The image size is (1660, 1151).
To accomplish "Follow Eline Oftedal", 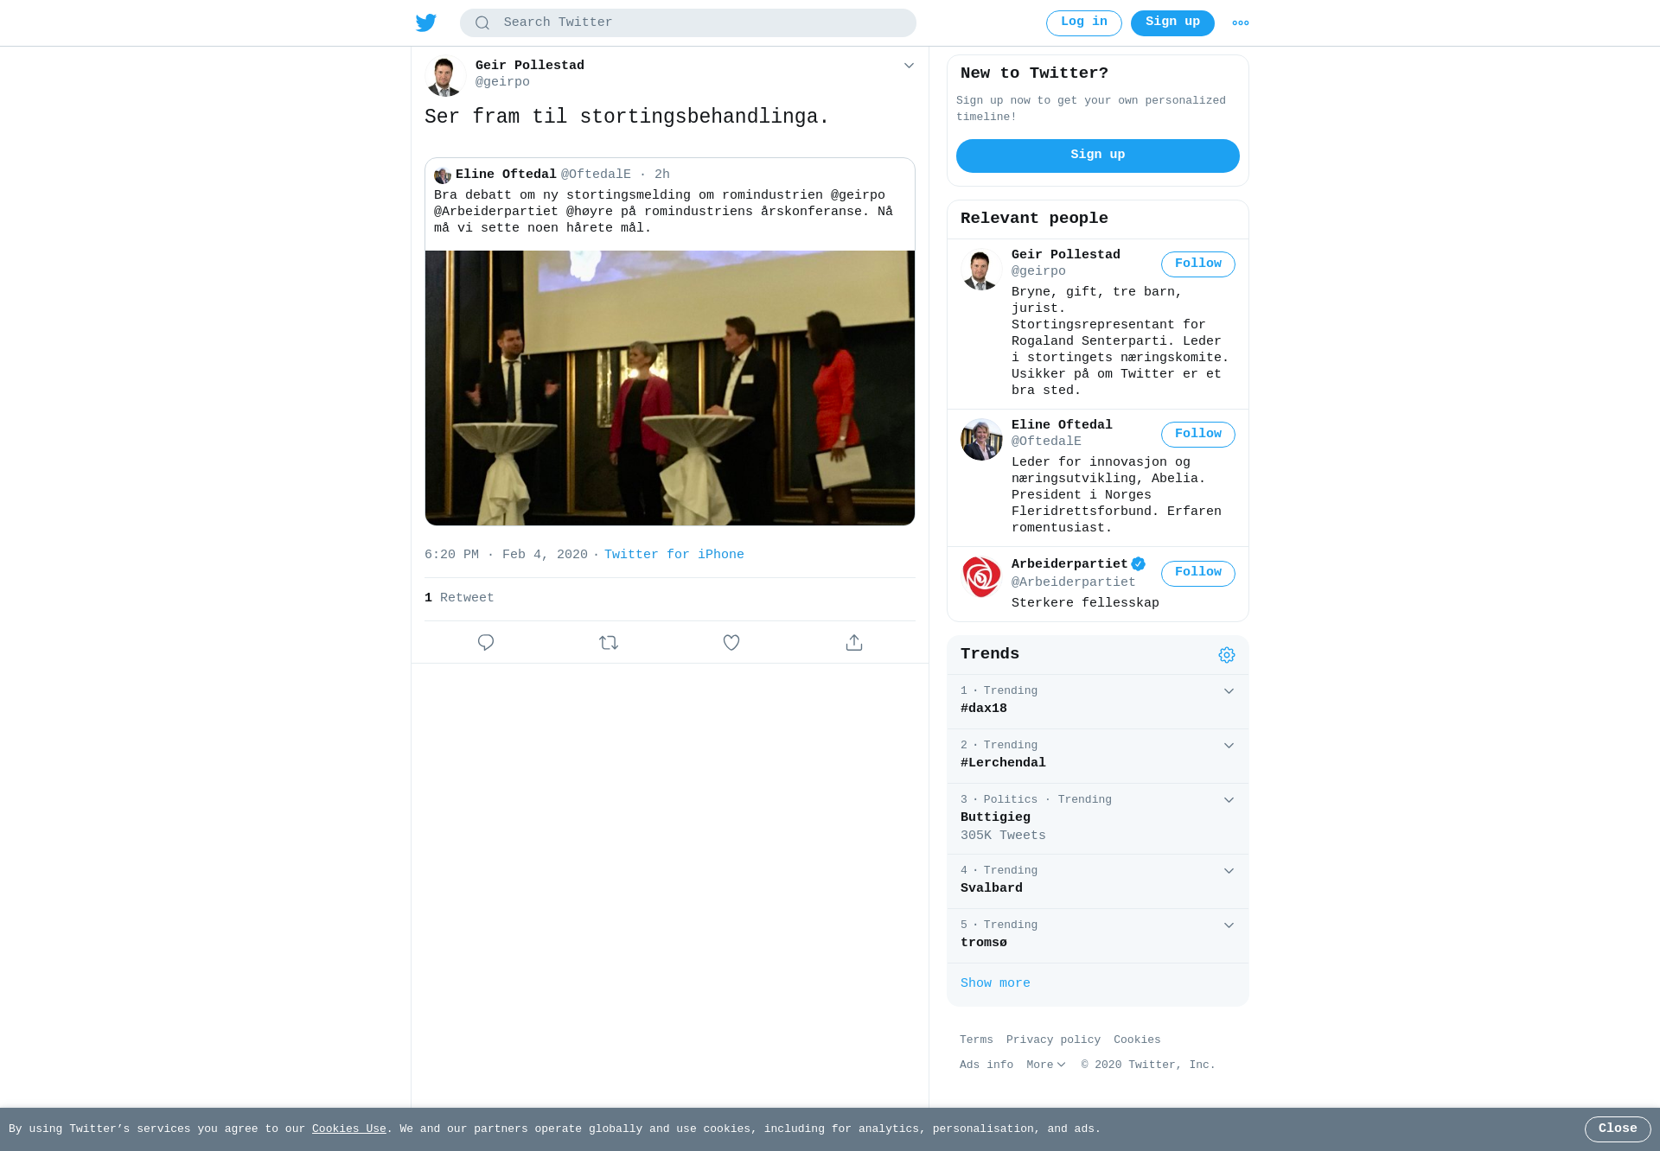I will point(1198,435).
